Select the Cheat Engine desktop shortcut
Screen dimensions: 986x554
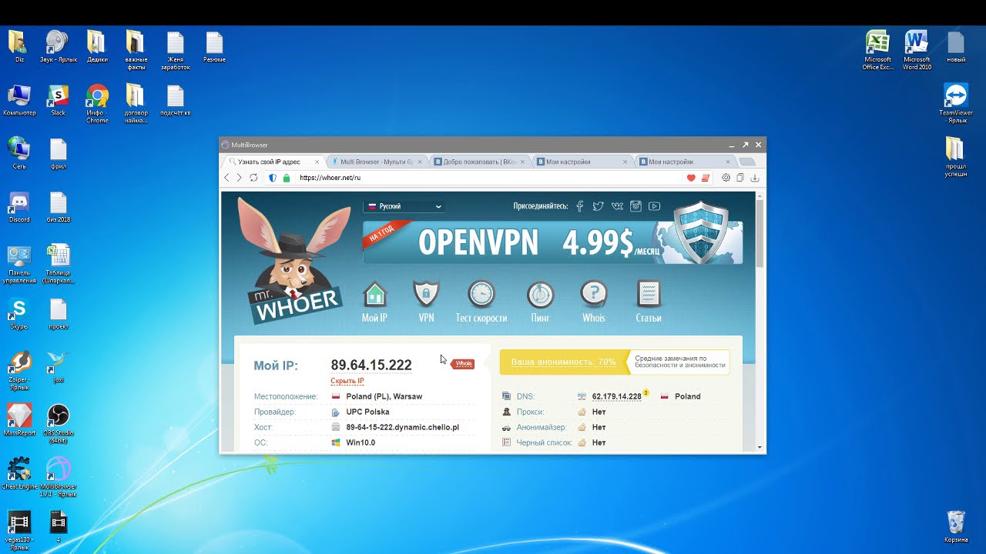click(x=18, y=472)
